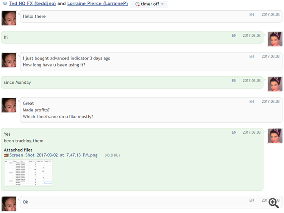Click Lorraine's avatar beside 'hi' message
Screen dimensions: 284x213
(275, 39)
